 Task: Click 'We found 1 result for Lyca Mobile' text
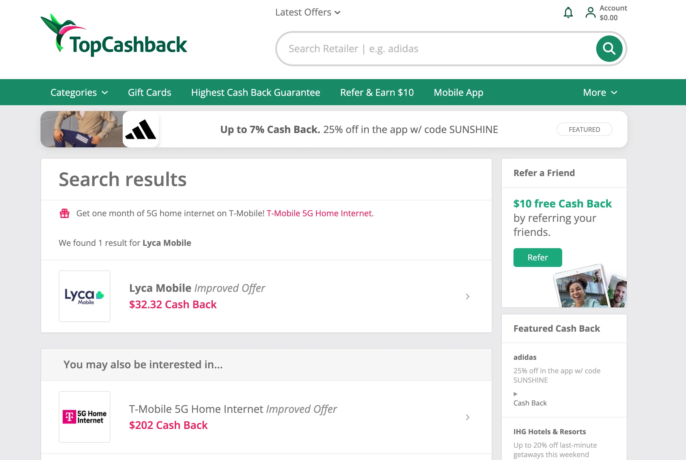[x=125, y=243]
